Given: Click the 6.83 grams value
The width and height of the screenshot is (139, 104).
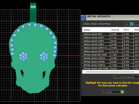Looking at the screenshot, I should point(114,62).
